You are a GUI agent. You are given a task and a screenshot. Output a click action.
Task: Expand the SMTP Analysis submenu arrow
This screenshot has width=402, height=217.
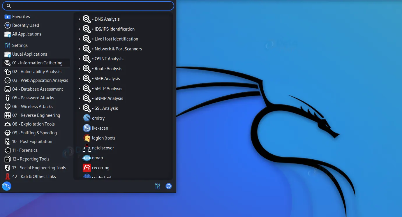(x=79, y=89)
